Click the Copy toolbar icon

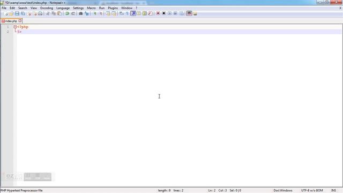54,13
